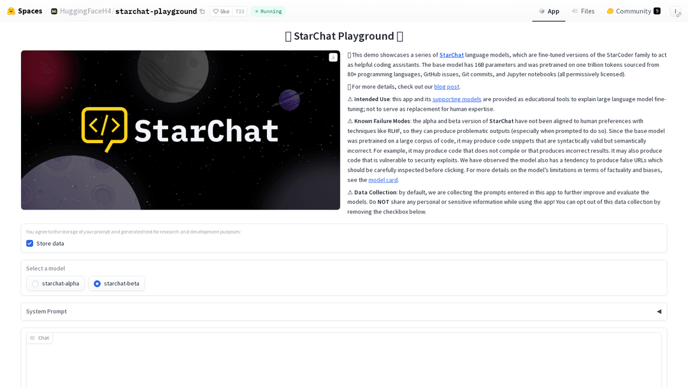Click the 'Data Collection' text
The image size is (688, 387).
click(x=375, y=192)
